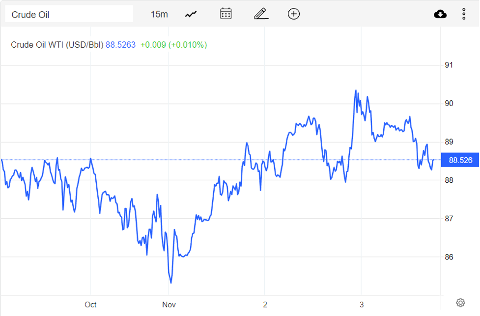Screen dimensions: 480x316
Task: Click the 91 price axis label
Action: (449, 65)
